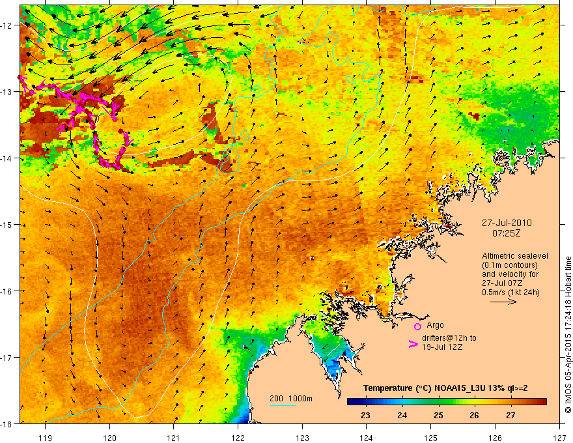
Task: Click latitude axis label -17
Action: click(x=7, y=358)
